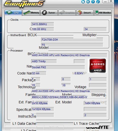Click the Ext. Family value 15

pos(36,85)
